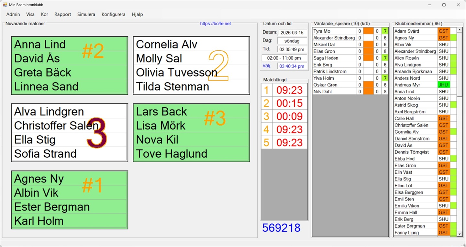Select Agnes Ny in court #1 match

[70, 179]
